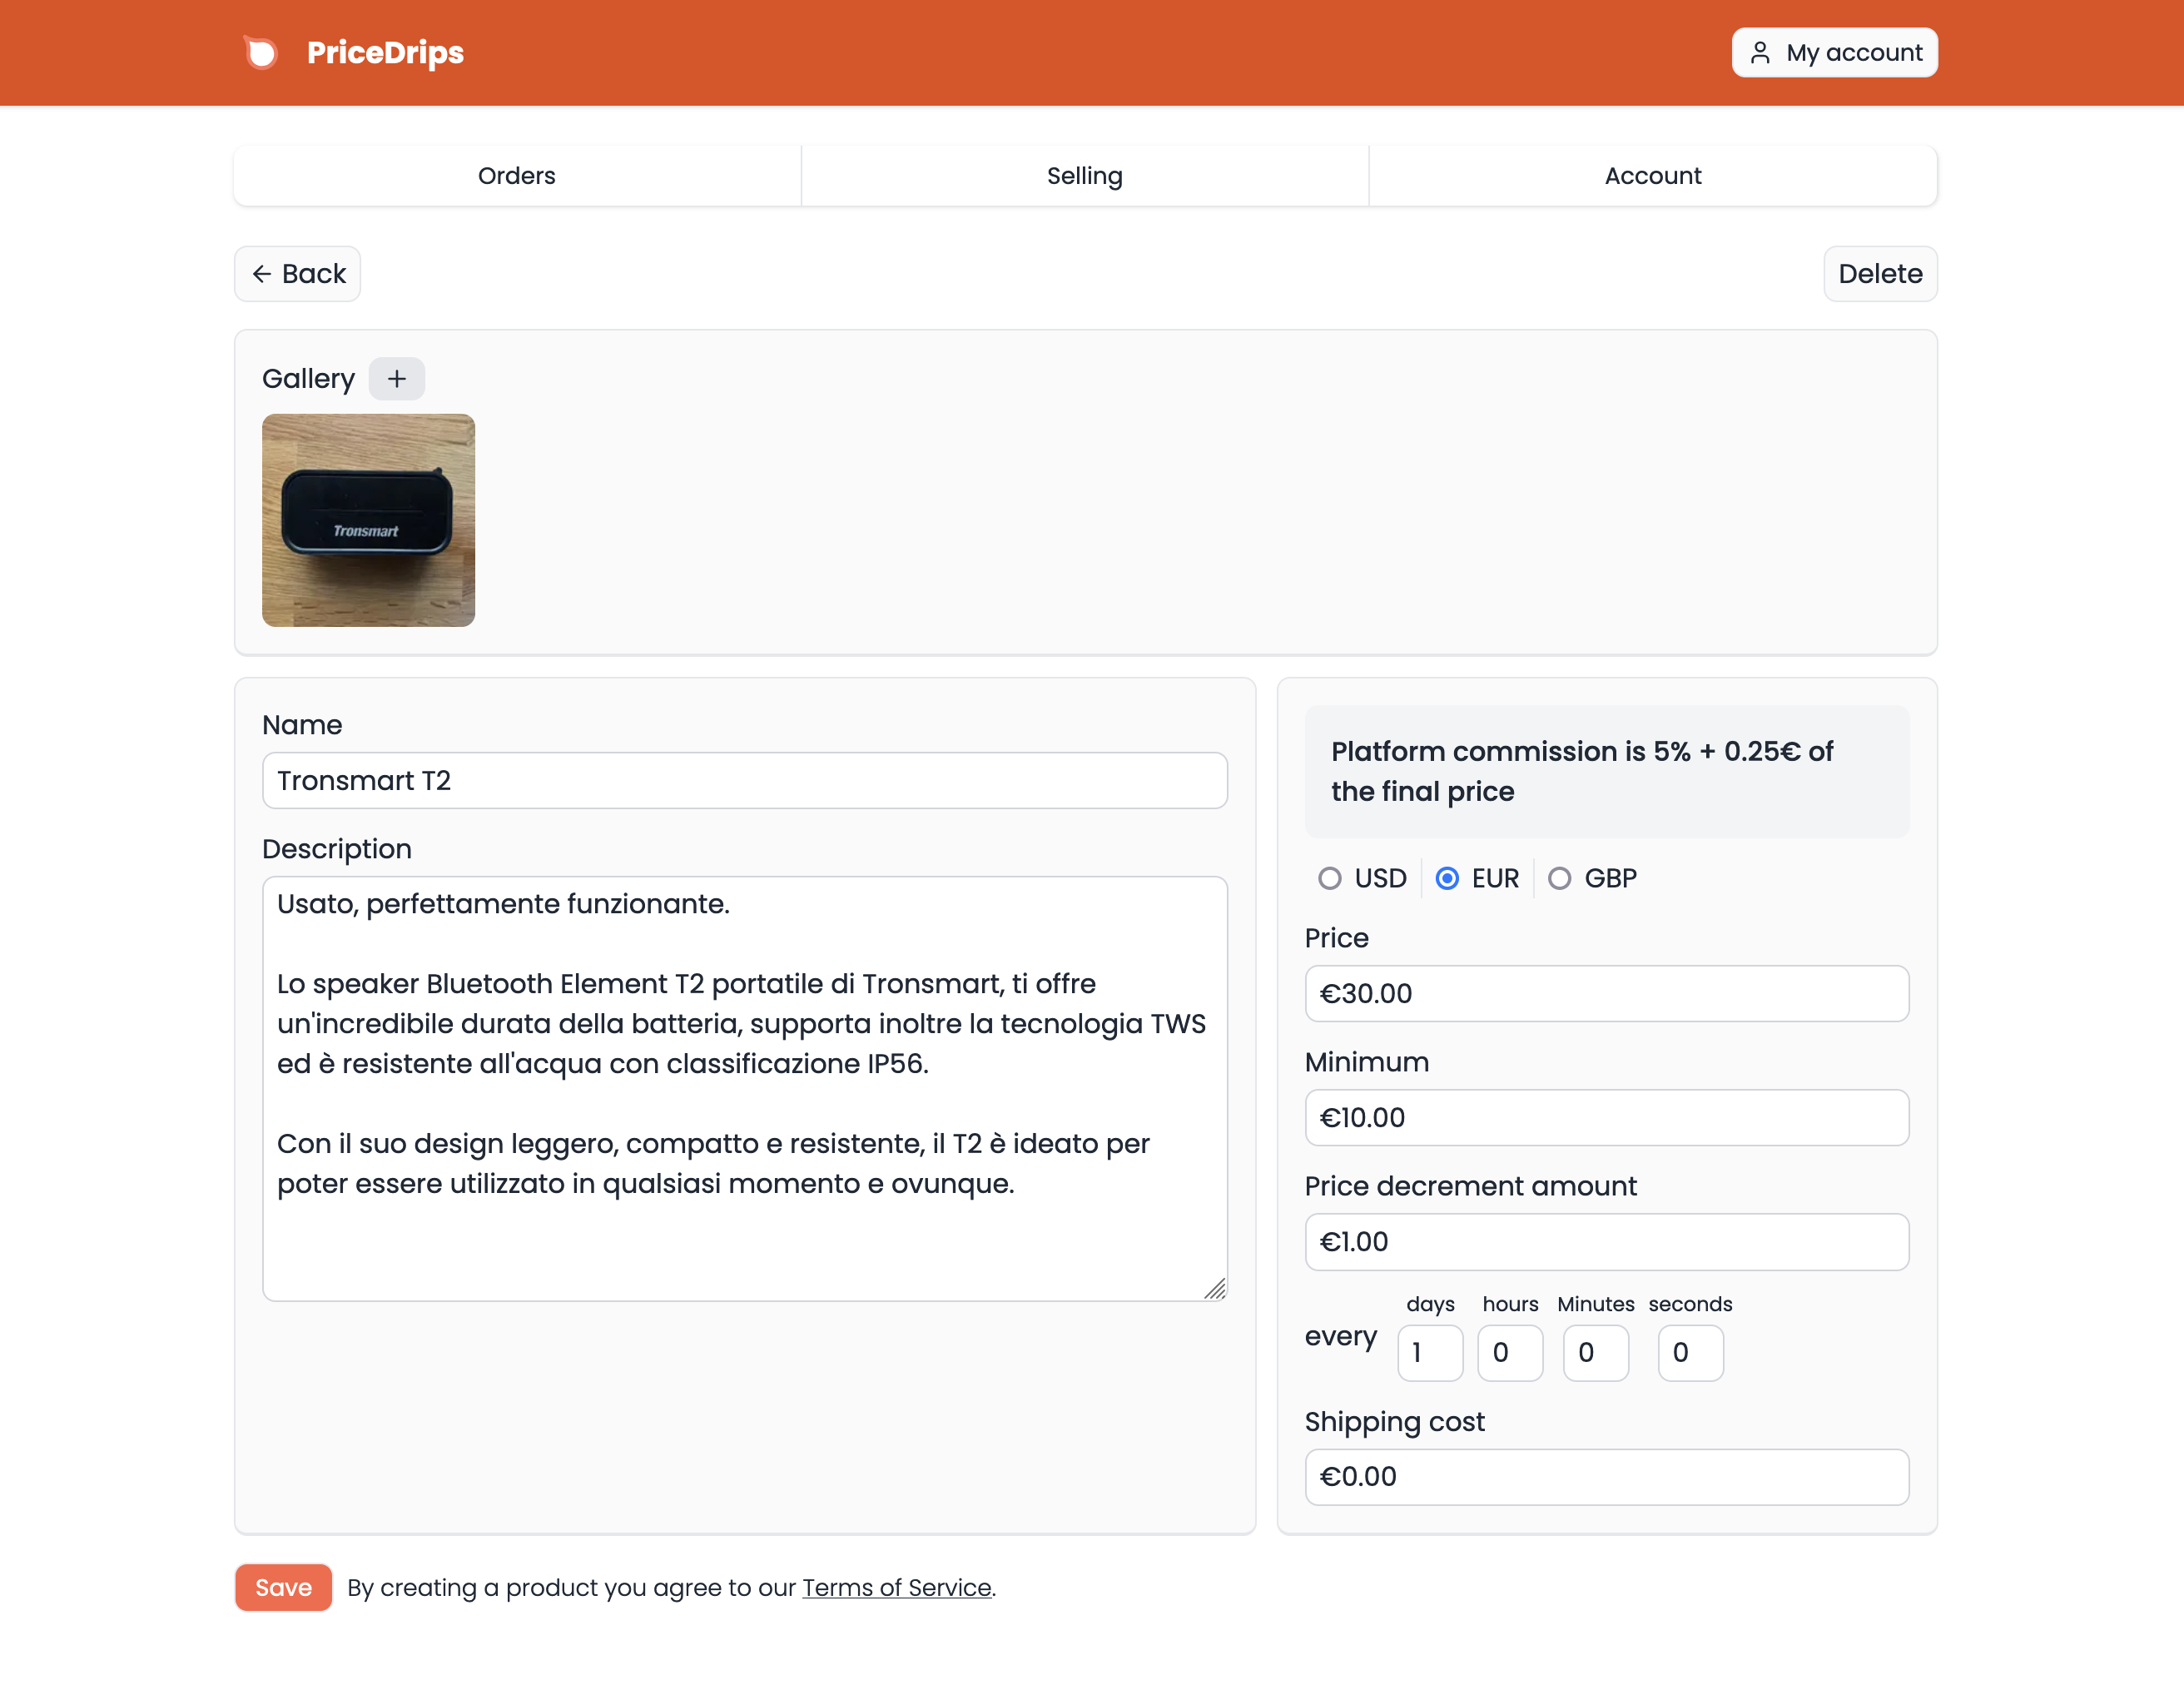Set the hours interval field
This screenshot has height=1685, width=2184.
[x=1510, y=1353]
